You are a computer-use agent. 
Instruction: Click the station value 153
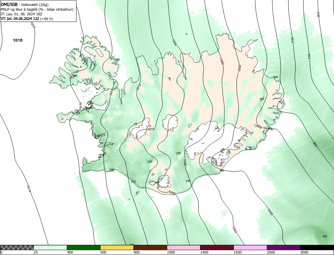point(133,182)
